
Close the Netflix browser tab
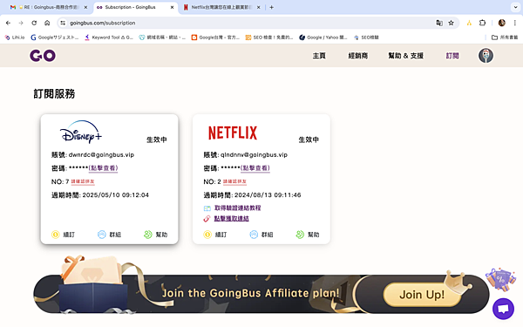[259, 7]
